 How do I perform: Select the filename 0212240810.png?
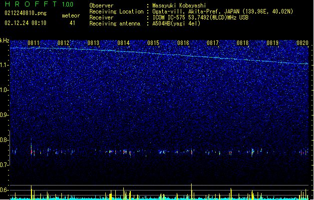pyautogui.click(x=25, y=13)
